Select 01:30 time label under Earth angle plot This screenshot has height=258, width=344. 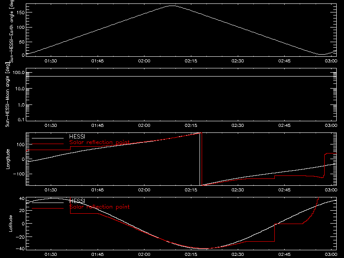pyautogui.click(x=51, y=61)
